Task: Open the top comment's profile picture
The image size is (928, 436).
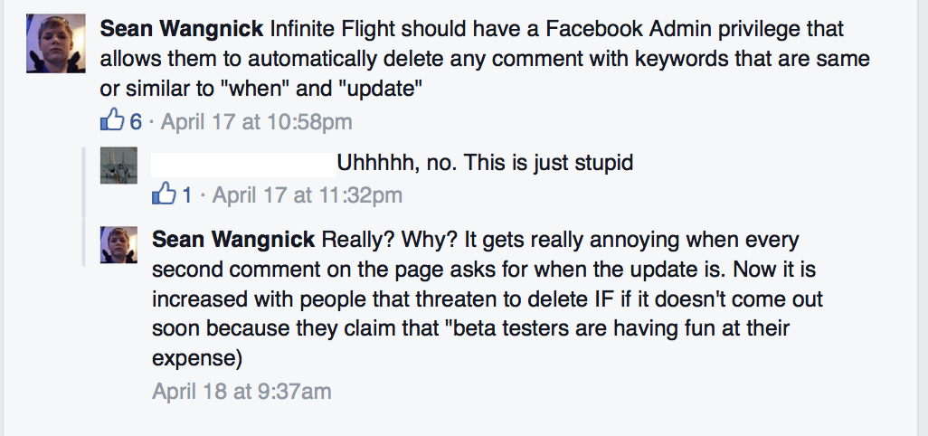Action: pyautogui.click(x=56, y=43)
